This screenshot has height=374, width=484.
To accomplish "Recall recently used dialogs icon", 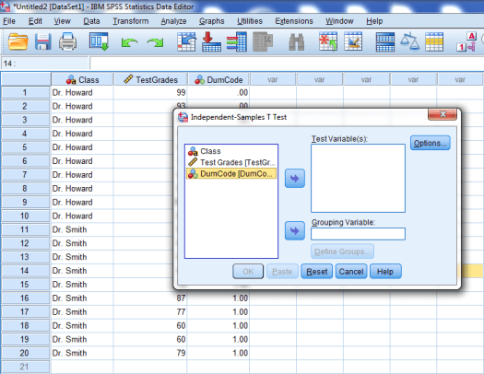I will click(x=99, y=41).
